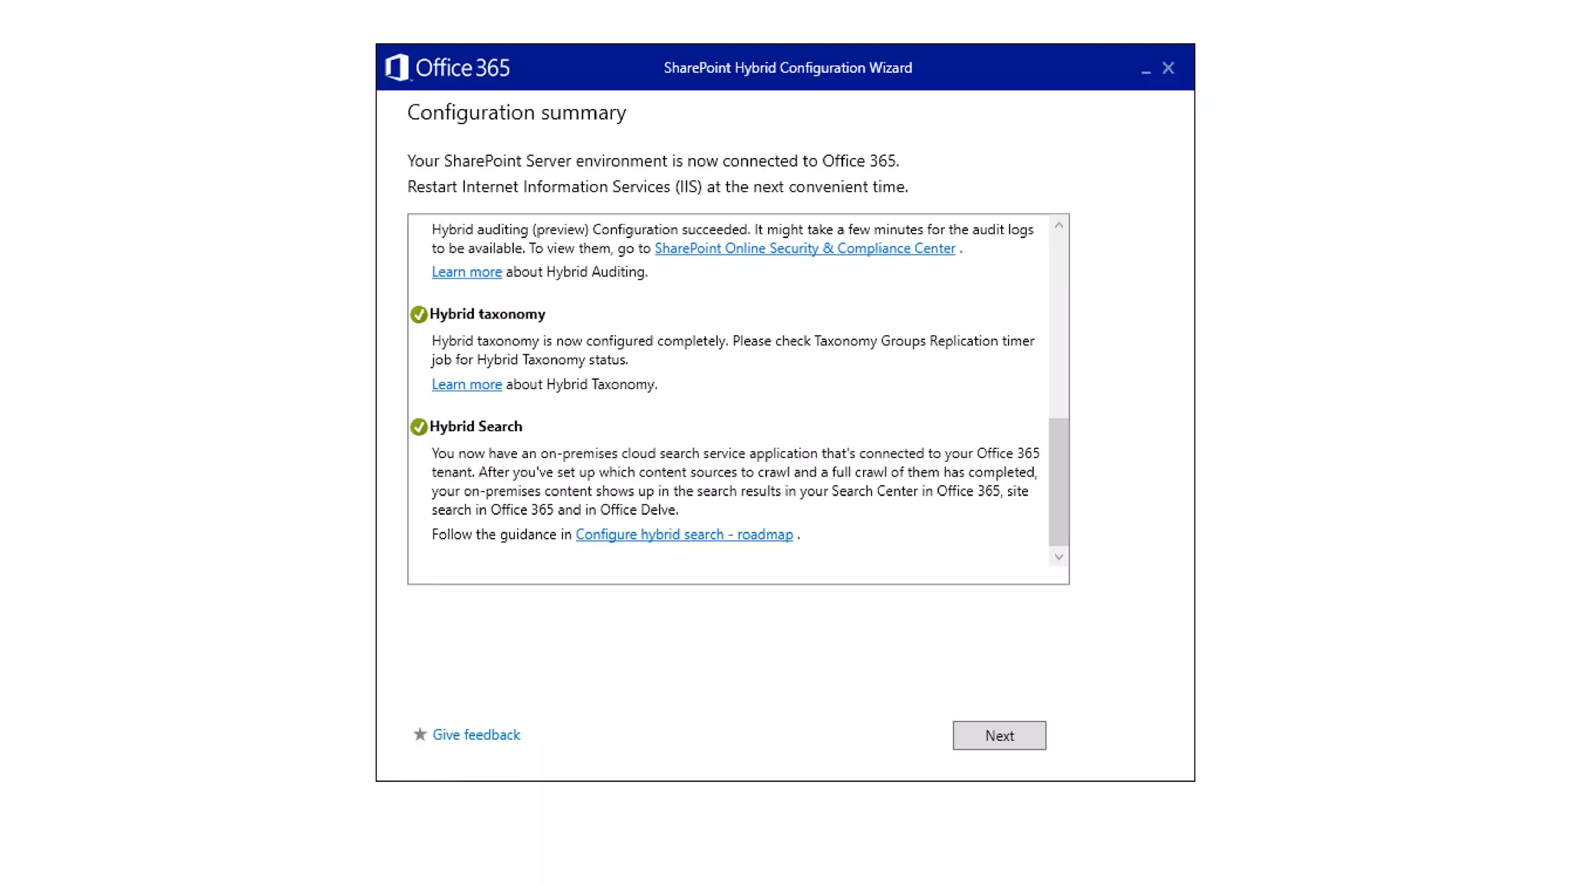Close the Hybrid Configuration Wizard window
The width and height of the screenshot is (1571, 884).
[1168, 68]
